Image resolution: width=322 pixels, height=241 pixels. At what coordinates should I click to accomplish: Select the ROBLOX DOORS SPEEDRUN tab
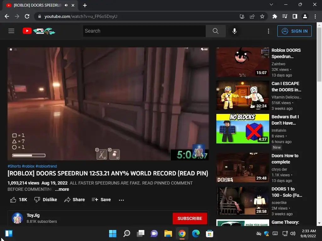click(37, 5)
